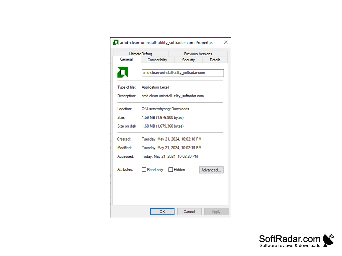Open Advanced attributes dialog
The width and height of the screenshot is (342, 256).
(x=211, y=170)
